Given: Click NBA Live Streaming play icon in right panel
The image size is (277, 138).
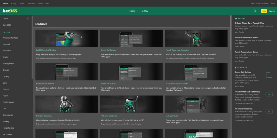Looking at the screenshot, I should click(269, 112).
